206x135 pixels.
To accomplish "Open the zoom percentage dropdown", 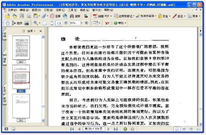I will click(x=81, y=23).
